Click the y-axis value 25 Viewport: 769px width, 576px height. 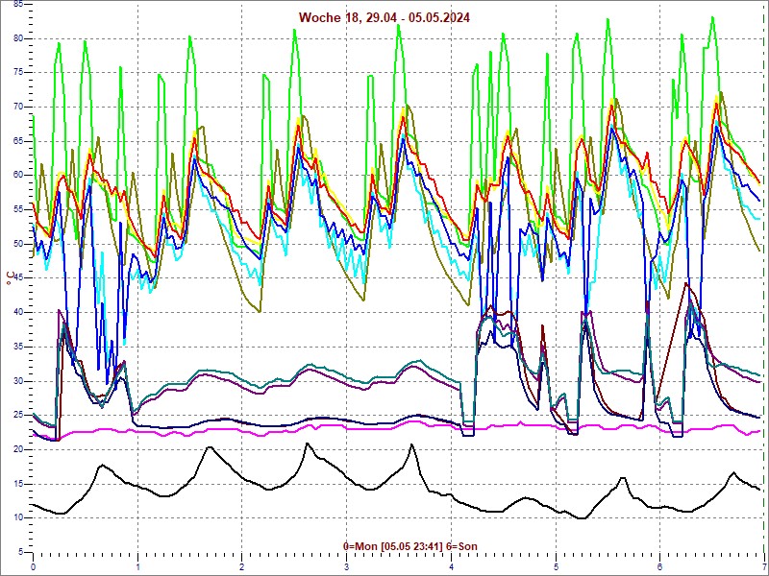[17, 415]
